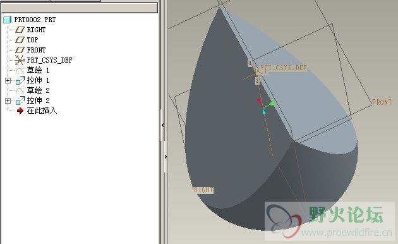This screenshot has width=398, height=244.
Task: Click the FRONT plane label in viewport
Action: [382, 102]
